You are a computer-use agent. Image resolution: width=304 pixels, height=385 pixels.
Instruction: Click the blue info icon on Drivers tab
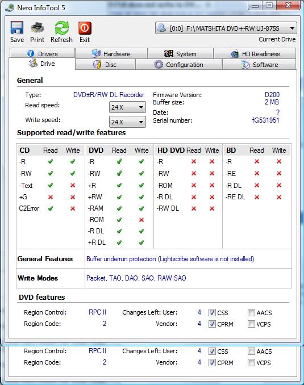pos(31,53)
